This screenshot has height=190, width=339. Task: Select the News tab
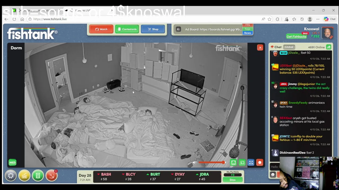coord(247,33)
